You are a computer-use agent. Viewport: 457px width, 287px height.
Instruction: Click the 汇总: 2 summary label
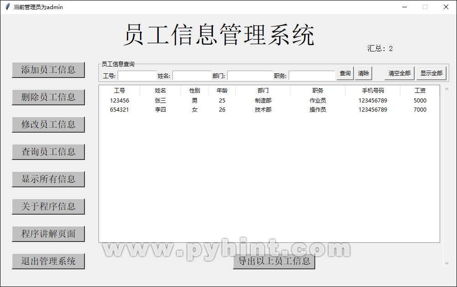click(x=380, y=49)
